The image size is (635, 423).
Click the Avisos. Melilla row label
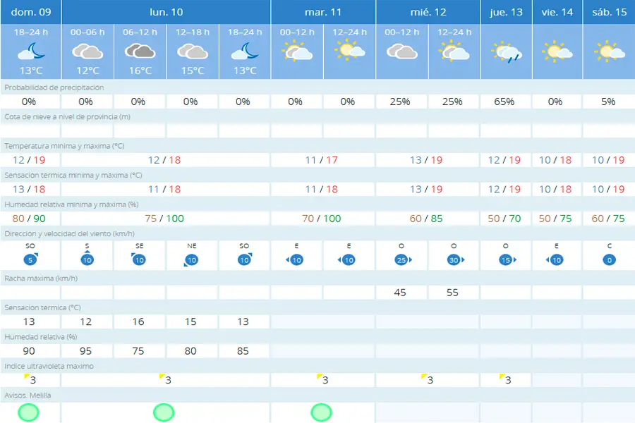click(28, 395)
